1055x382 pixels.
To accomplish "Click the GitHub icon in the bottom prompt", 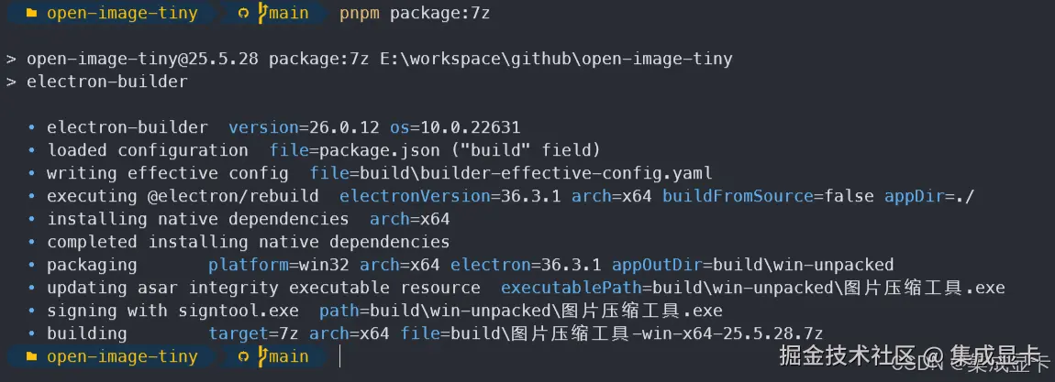I will tap(243, 356).
